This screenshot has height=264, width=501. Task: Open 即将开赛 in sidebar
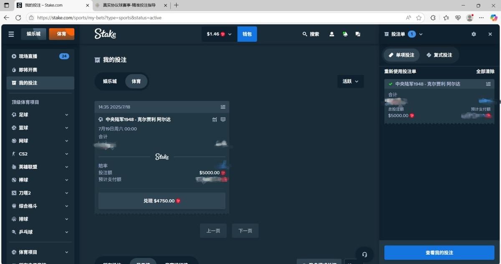click(x=40, y=70)
